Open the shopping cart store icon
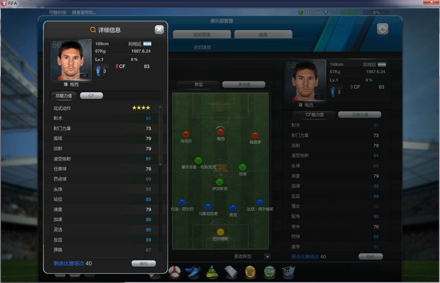The width and height of the screenshot is (440, 283). (x=288, y=272)
